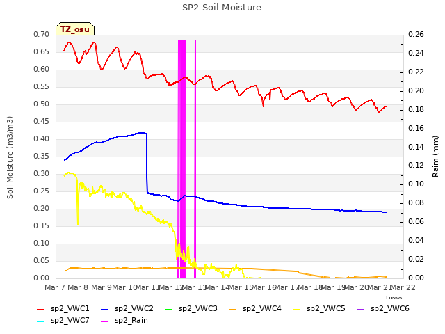445x334 pixels.
Task: Click the 0.50 left axis value
Action: tap(41, 104)
